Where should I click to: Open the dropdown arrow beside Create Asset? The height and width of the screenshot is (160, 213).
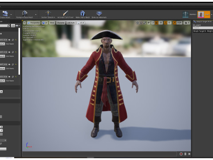pyautogui.click(x=11, y=15)
